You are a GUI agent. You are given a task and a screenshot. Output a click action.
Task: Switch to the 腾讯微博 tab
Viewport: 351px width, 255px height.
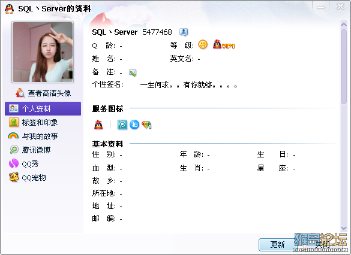tap(43, 150)
